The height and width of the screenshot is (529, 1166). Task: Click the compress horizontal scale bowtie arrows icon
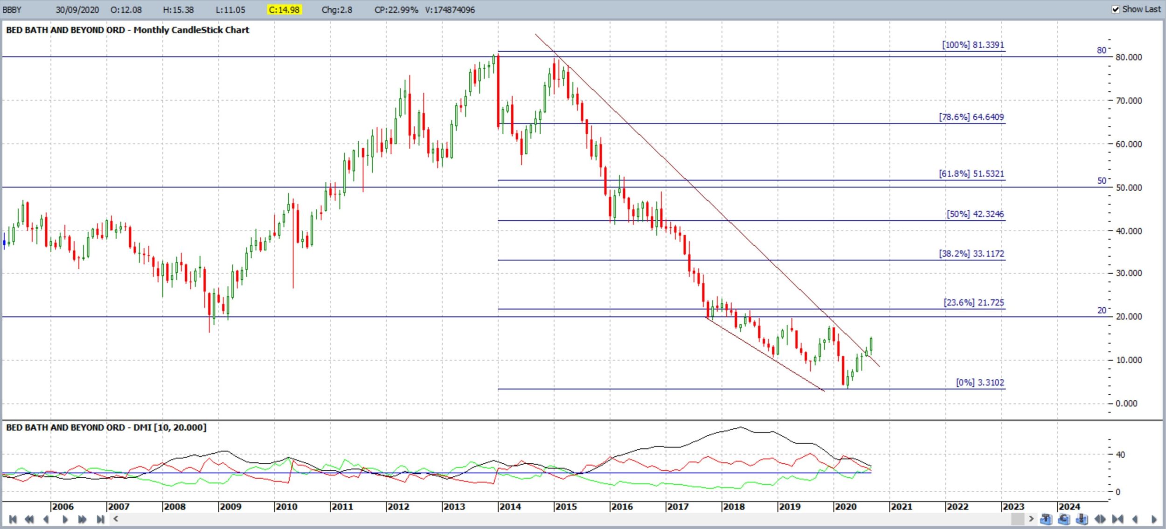(x=1117, y=519)
